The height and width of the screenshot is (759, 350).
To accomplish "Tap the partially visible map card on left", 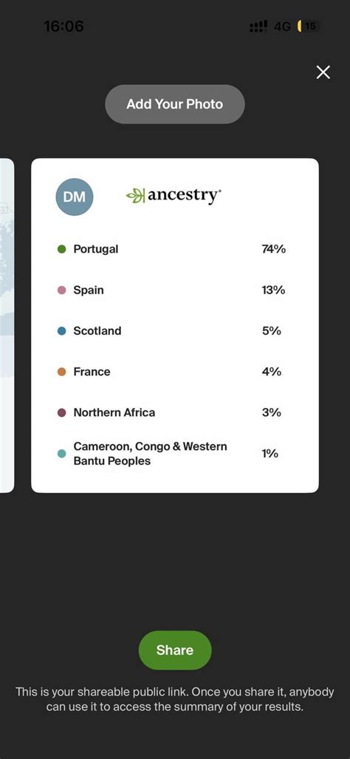I will [x=7, y=325].
